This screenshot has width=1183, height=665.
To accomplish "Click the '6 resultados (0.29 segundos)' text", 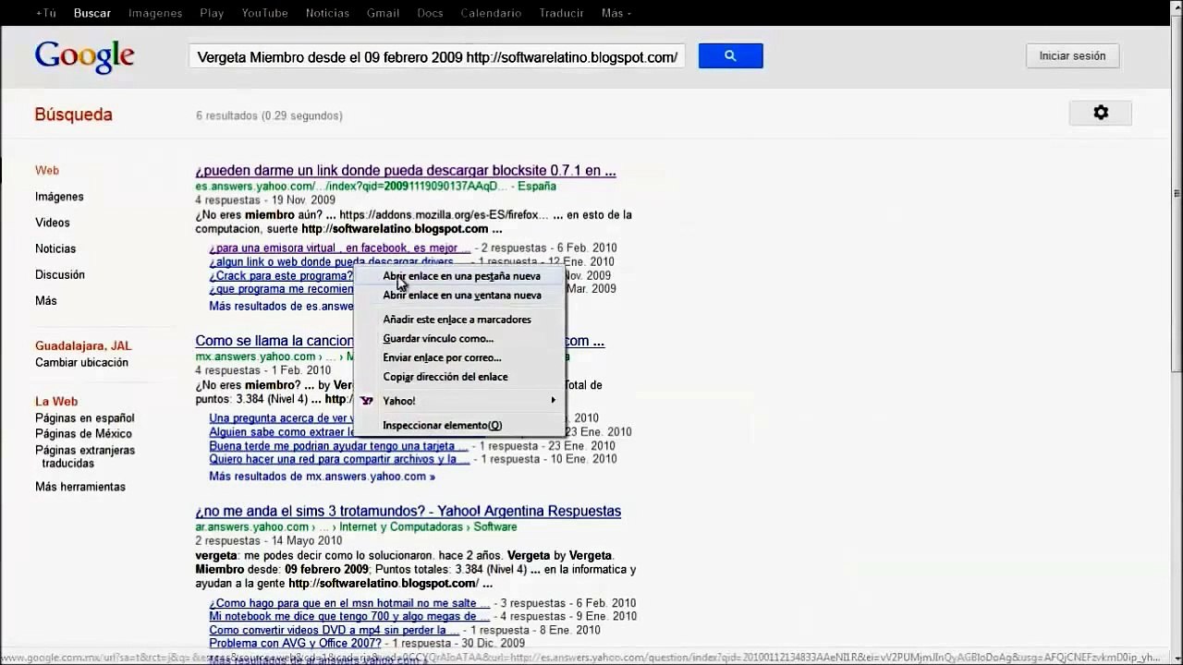I will pos(269,116).
